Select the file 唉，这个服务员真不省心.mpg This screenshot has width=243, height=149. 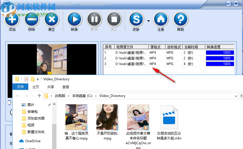(x=76, y=122)
